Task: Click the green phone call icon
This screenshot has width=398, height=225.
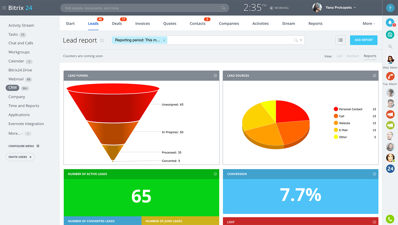Action: coord(390,219)
